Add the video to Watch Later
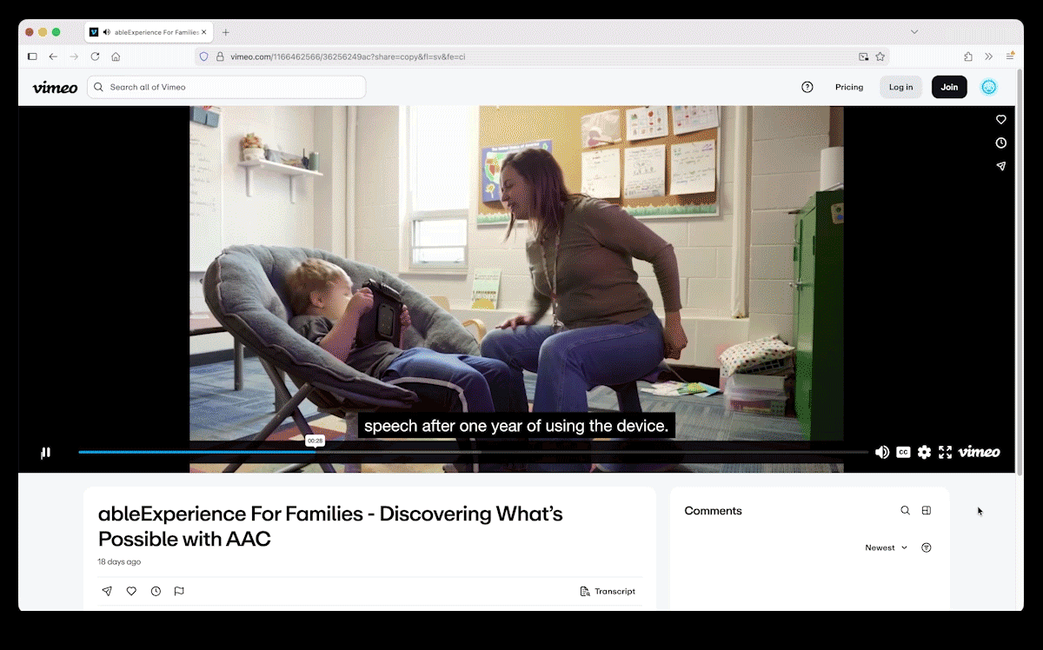1043x650 pixels. tap(156, 591)
